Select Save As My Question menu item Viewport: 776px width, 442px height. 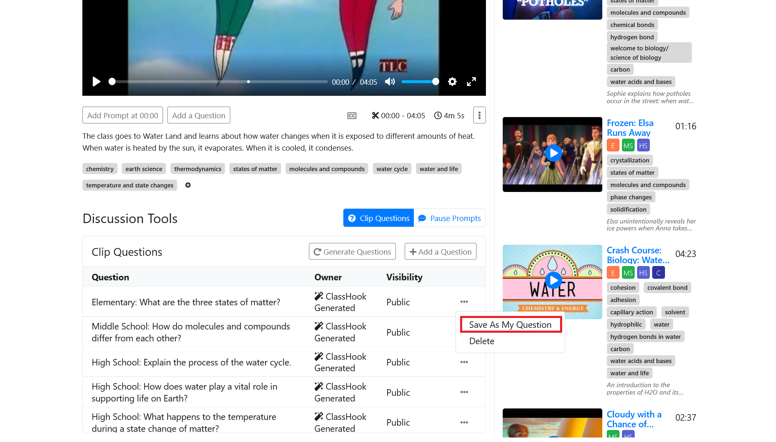(511, 325)
